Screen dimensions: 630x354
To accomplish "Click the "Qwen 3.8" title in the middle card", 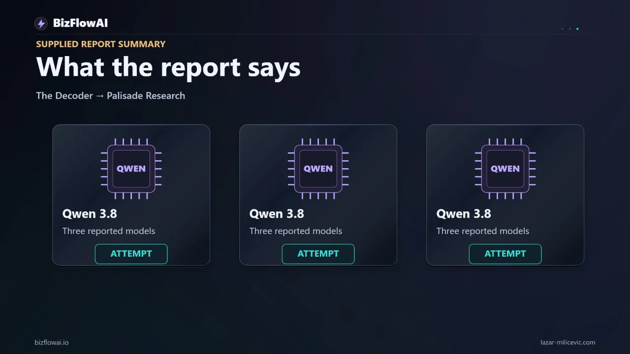I will [x=277, y=214].
